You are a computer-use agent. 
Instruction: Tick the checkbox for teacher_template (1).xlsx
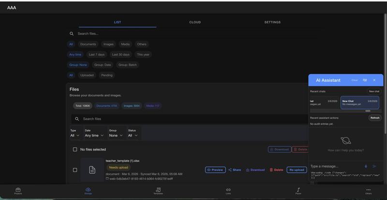[x=75, y=170]
